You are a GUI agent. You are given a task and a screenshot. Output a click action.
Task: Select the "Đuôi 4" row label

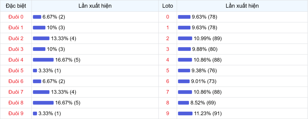[16, 60]
